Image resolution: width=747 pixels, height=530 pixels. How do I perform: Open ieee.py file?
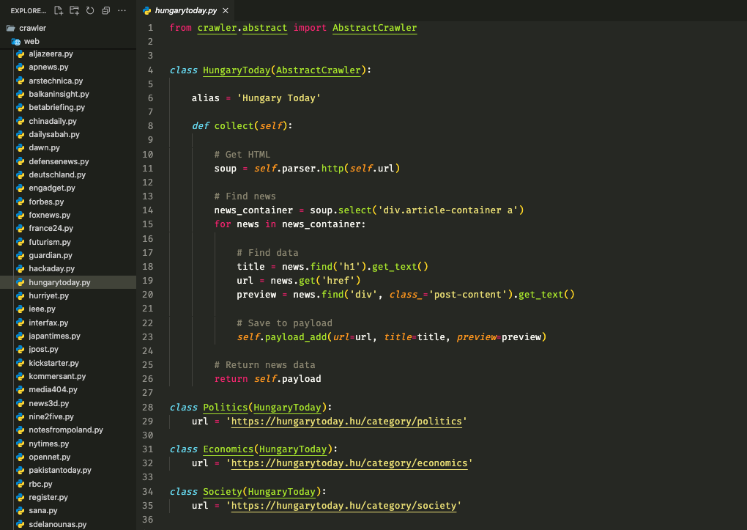click(68, 309)
